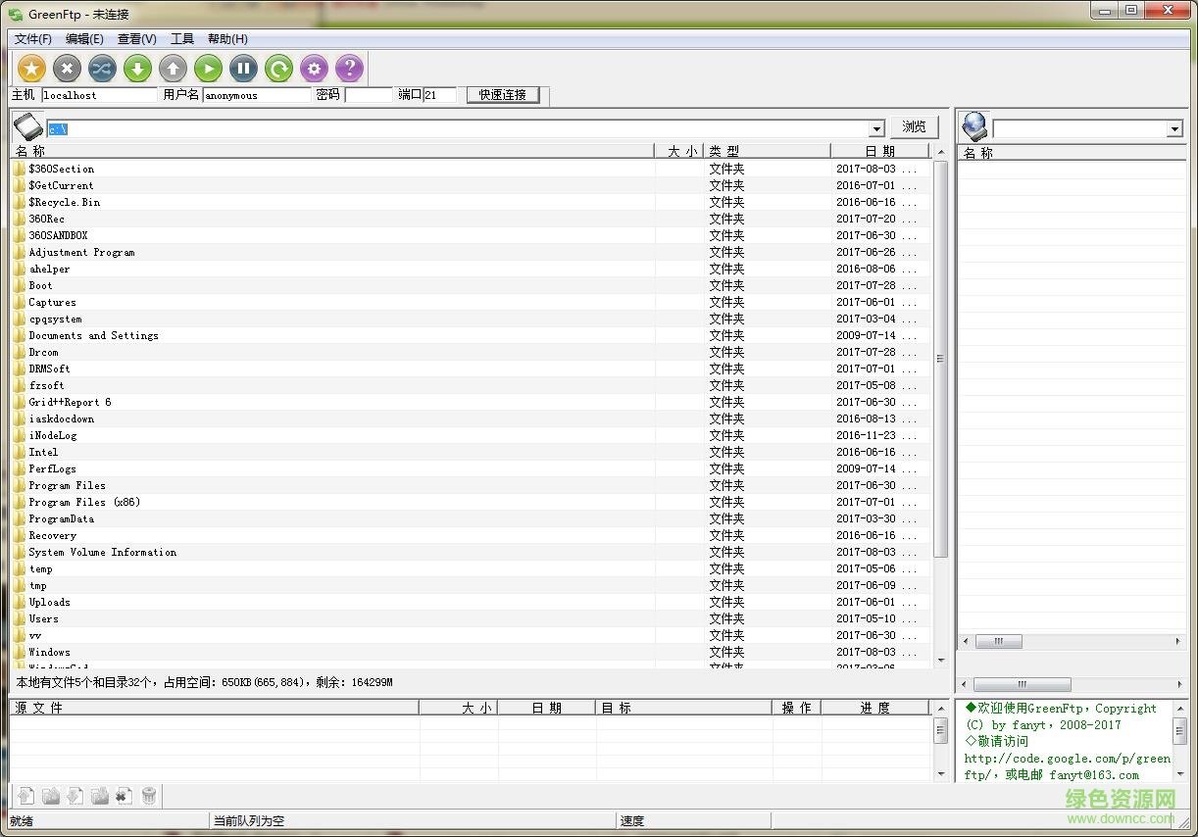1198x837 pixels.
Task: Open the 查看(V) menu
Action: [136, 39]
